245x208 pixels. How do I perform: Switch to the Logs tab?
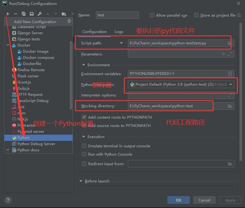pyautogui.click(x=119, y=32)
